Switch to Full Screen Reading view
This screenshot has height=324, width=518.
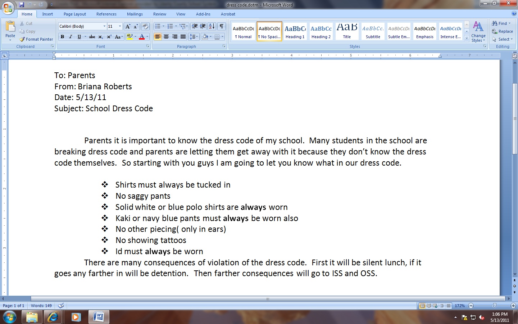[x=429, y=305]
